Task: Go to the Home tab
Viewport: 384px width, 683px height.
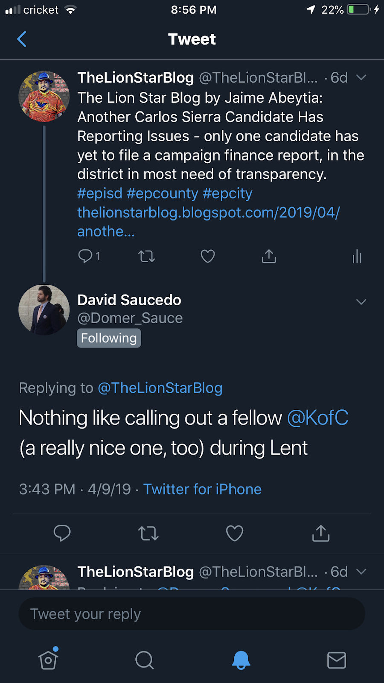Action: pos(48,660)
